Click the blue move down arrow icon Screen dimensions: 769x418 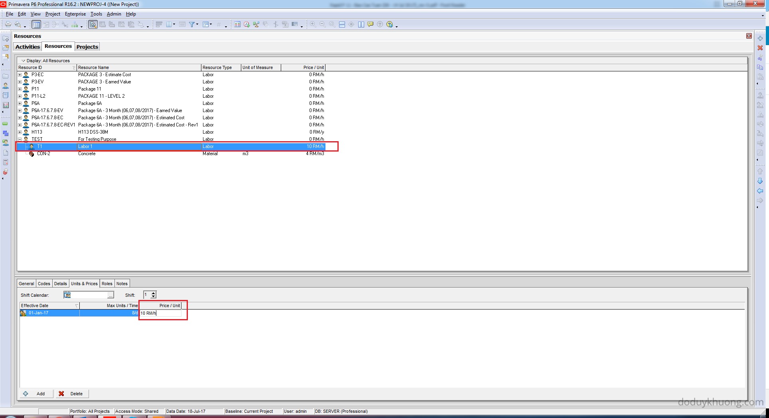click(x=760, y=181)
